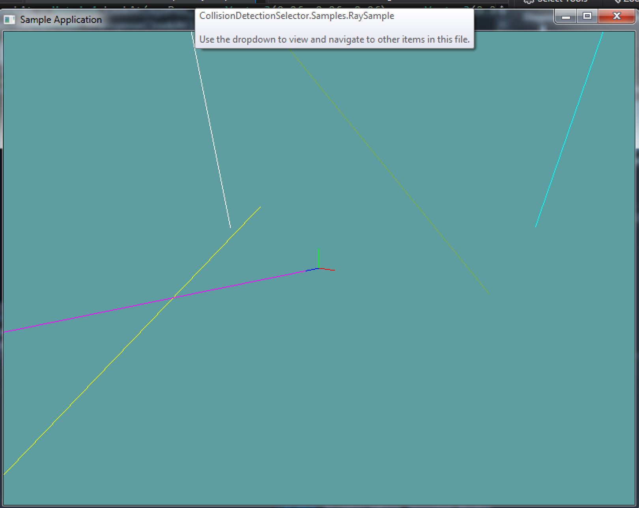Click where yellow and magenta lines cross
Image resolution: width=639 pixels, height=508 pixels.
pyautogui.click(x=174, y=297)
